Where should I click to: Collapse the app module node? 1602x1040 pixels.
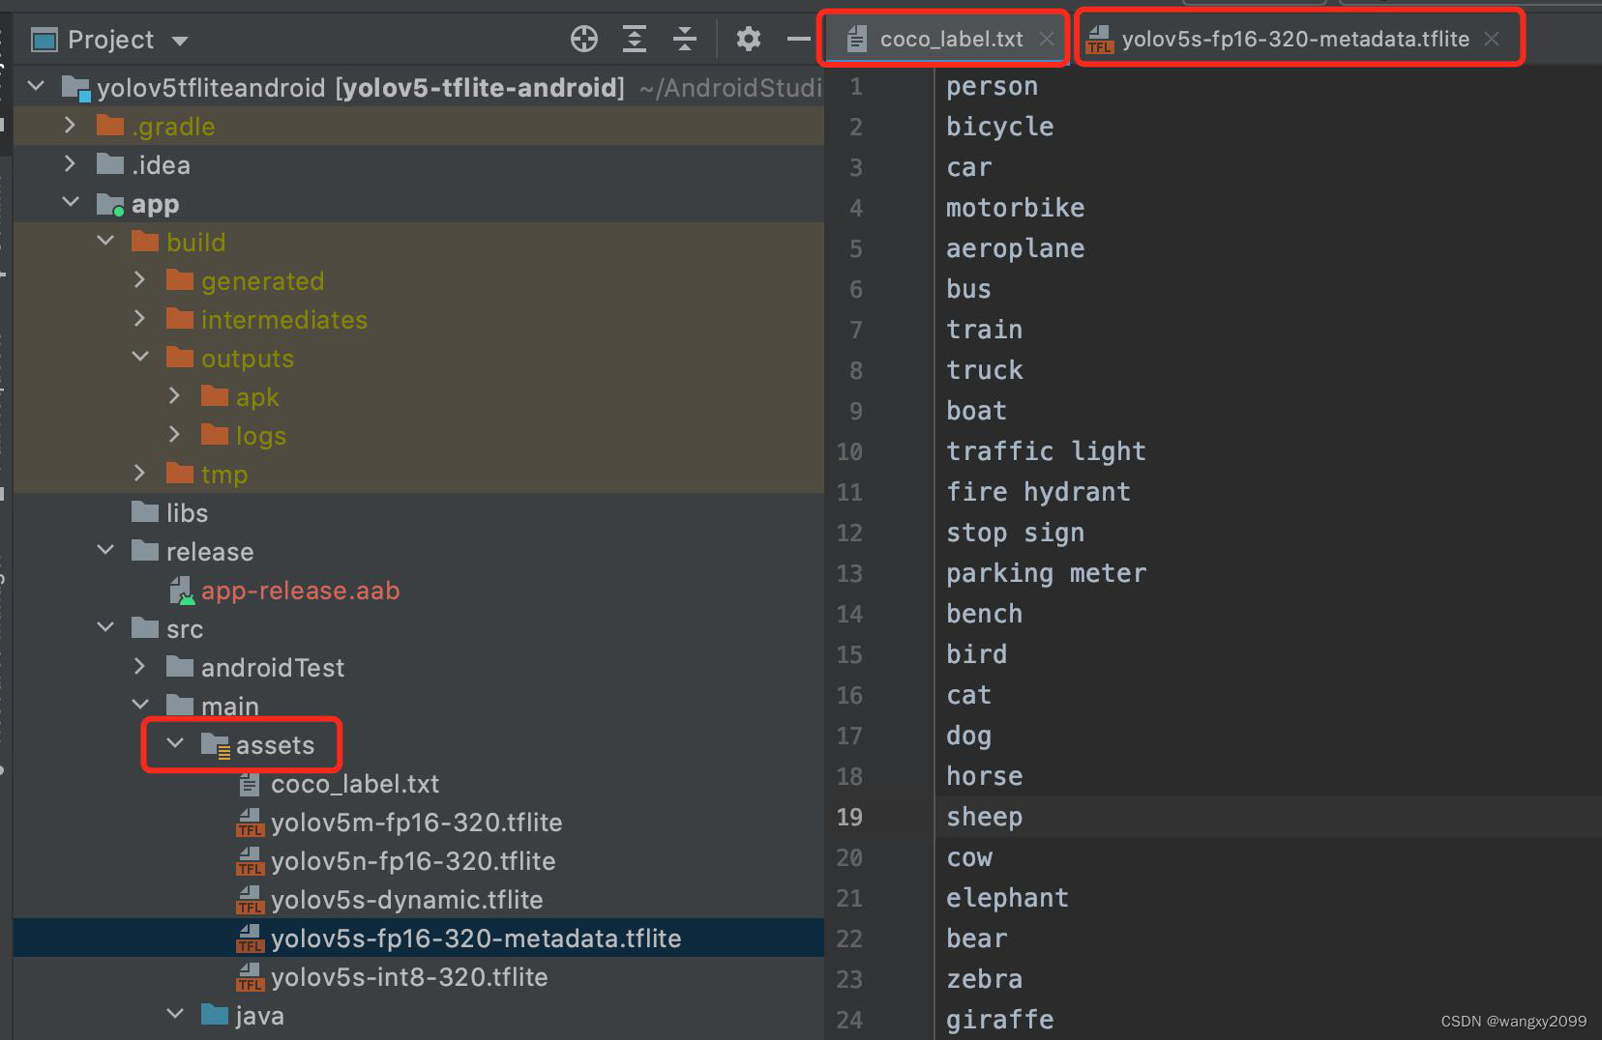point(71,202)
